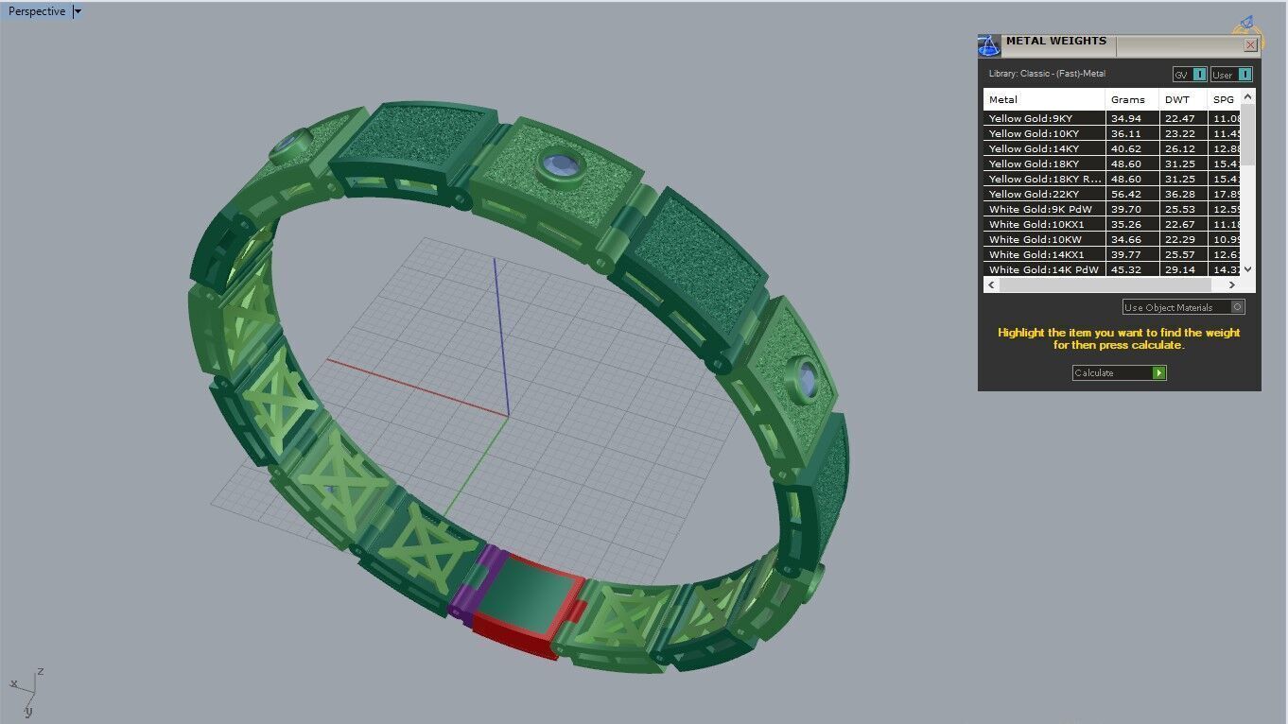Toggle the User library switch
Viewport: 1288px width, 724px height.
click(1232, 75)
